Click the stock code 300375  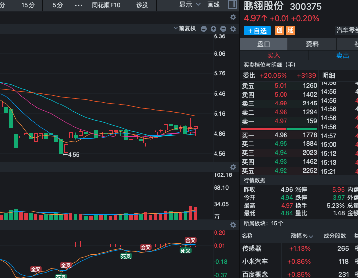click(x=306, y=7)
